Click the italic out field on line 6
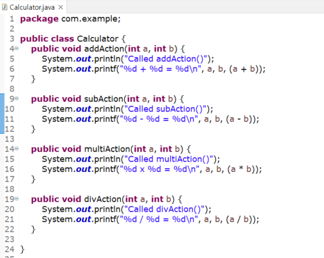The height and width of the screenshot is (258, 324). point(84,69)
